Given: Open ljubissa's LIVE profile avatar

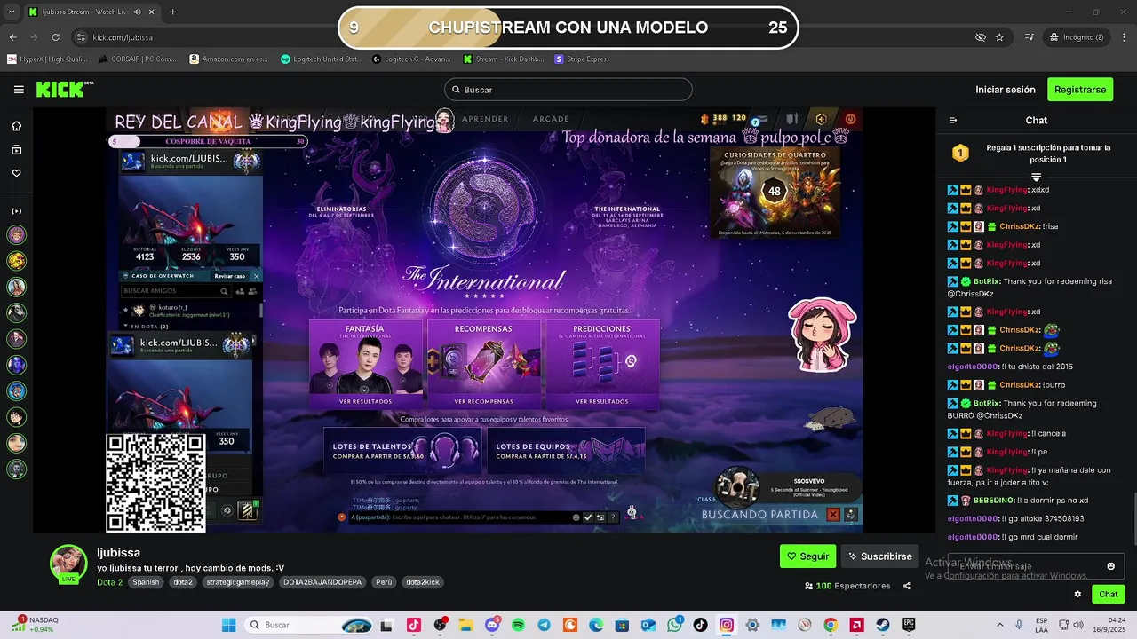Looking at the screenshot, I should [x=68, y=564].
